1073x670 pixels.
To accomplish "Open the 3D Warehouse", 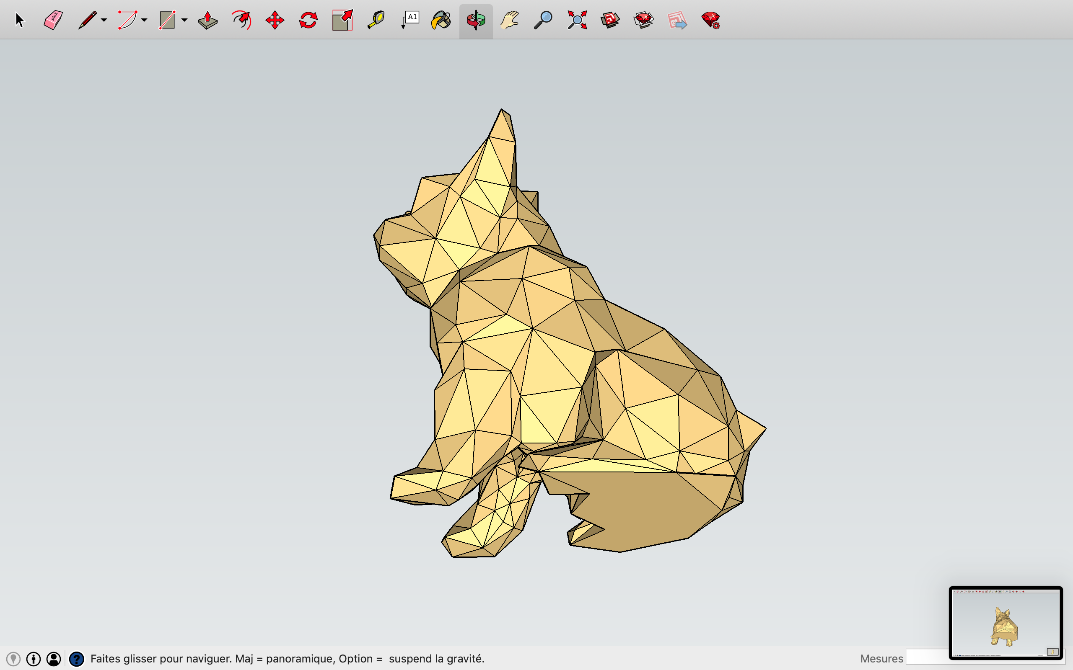I will 610,20.
